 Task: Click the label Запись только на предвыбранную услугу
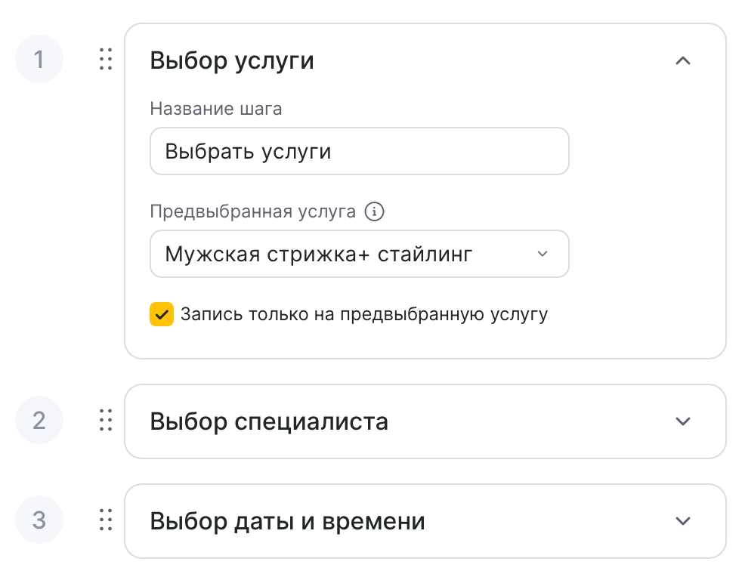[x=363, y=314]
